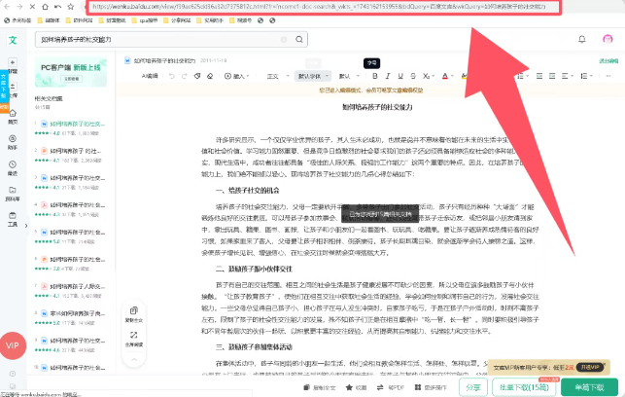Click the upload icon in the sidebar
The height and width of the screenshot is (397, 625).
click(13, 87)
